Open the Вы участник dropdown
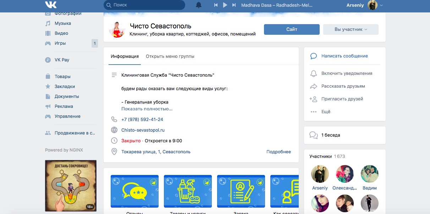Viewport: 430px width, 214px height. click(x=351, y=29)
